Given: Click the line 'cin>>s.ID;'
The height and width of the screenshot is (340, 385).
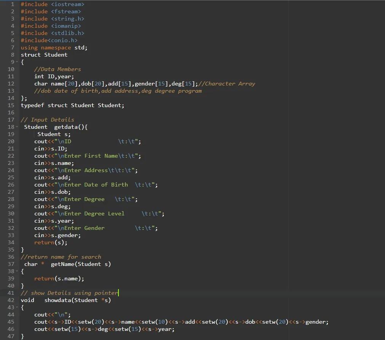Looking at the screenshot, I should tap(51, 149).
